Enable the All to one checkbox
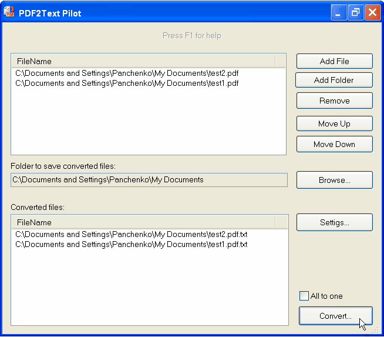 point(304,296)
